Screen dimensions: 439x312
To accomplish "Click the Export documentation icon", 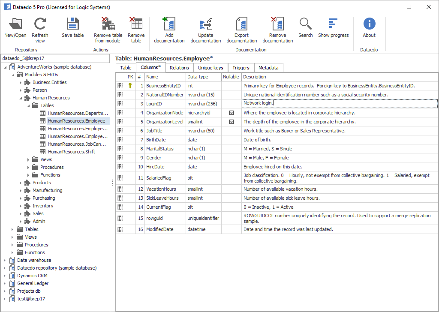I will (x=242, y=24).
